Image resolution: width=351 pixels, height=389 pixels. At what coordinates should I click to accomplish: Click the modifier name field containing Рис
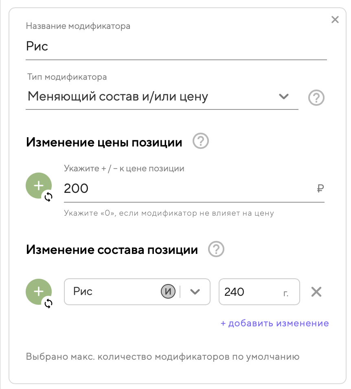tap(176, 46)
